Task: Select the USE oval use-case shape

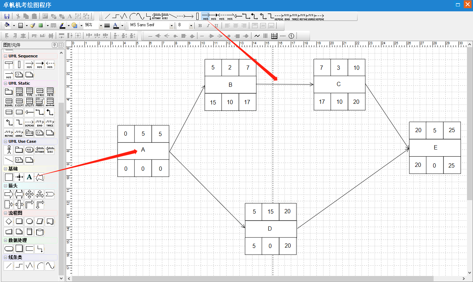Action: pos(29,150)
